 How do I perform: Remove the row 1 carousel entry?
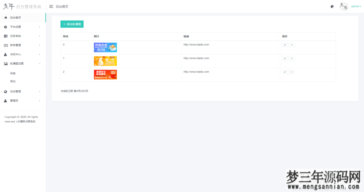pyautogui.click(x=292, y=58)
